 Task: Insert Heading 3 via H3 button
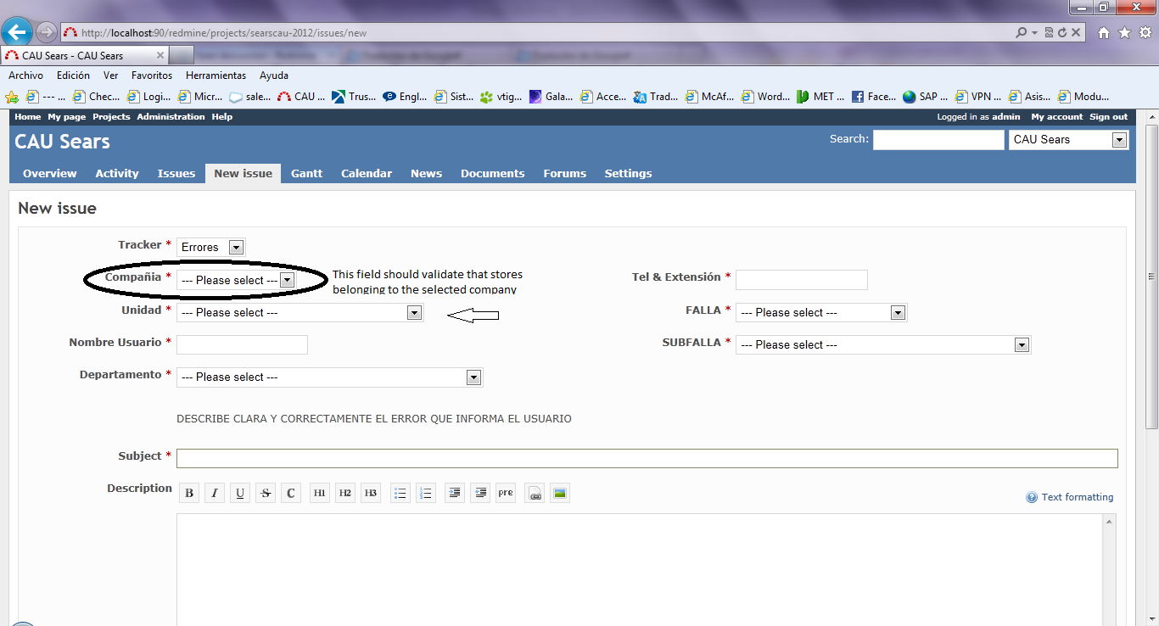(x=371, y=493)
